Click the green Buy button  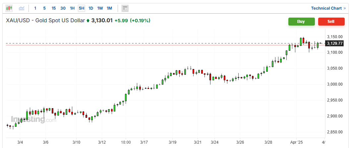click(x=301, y=22)
